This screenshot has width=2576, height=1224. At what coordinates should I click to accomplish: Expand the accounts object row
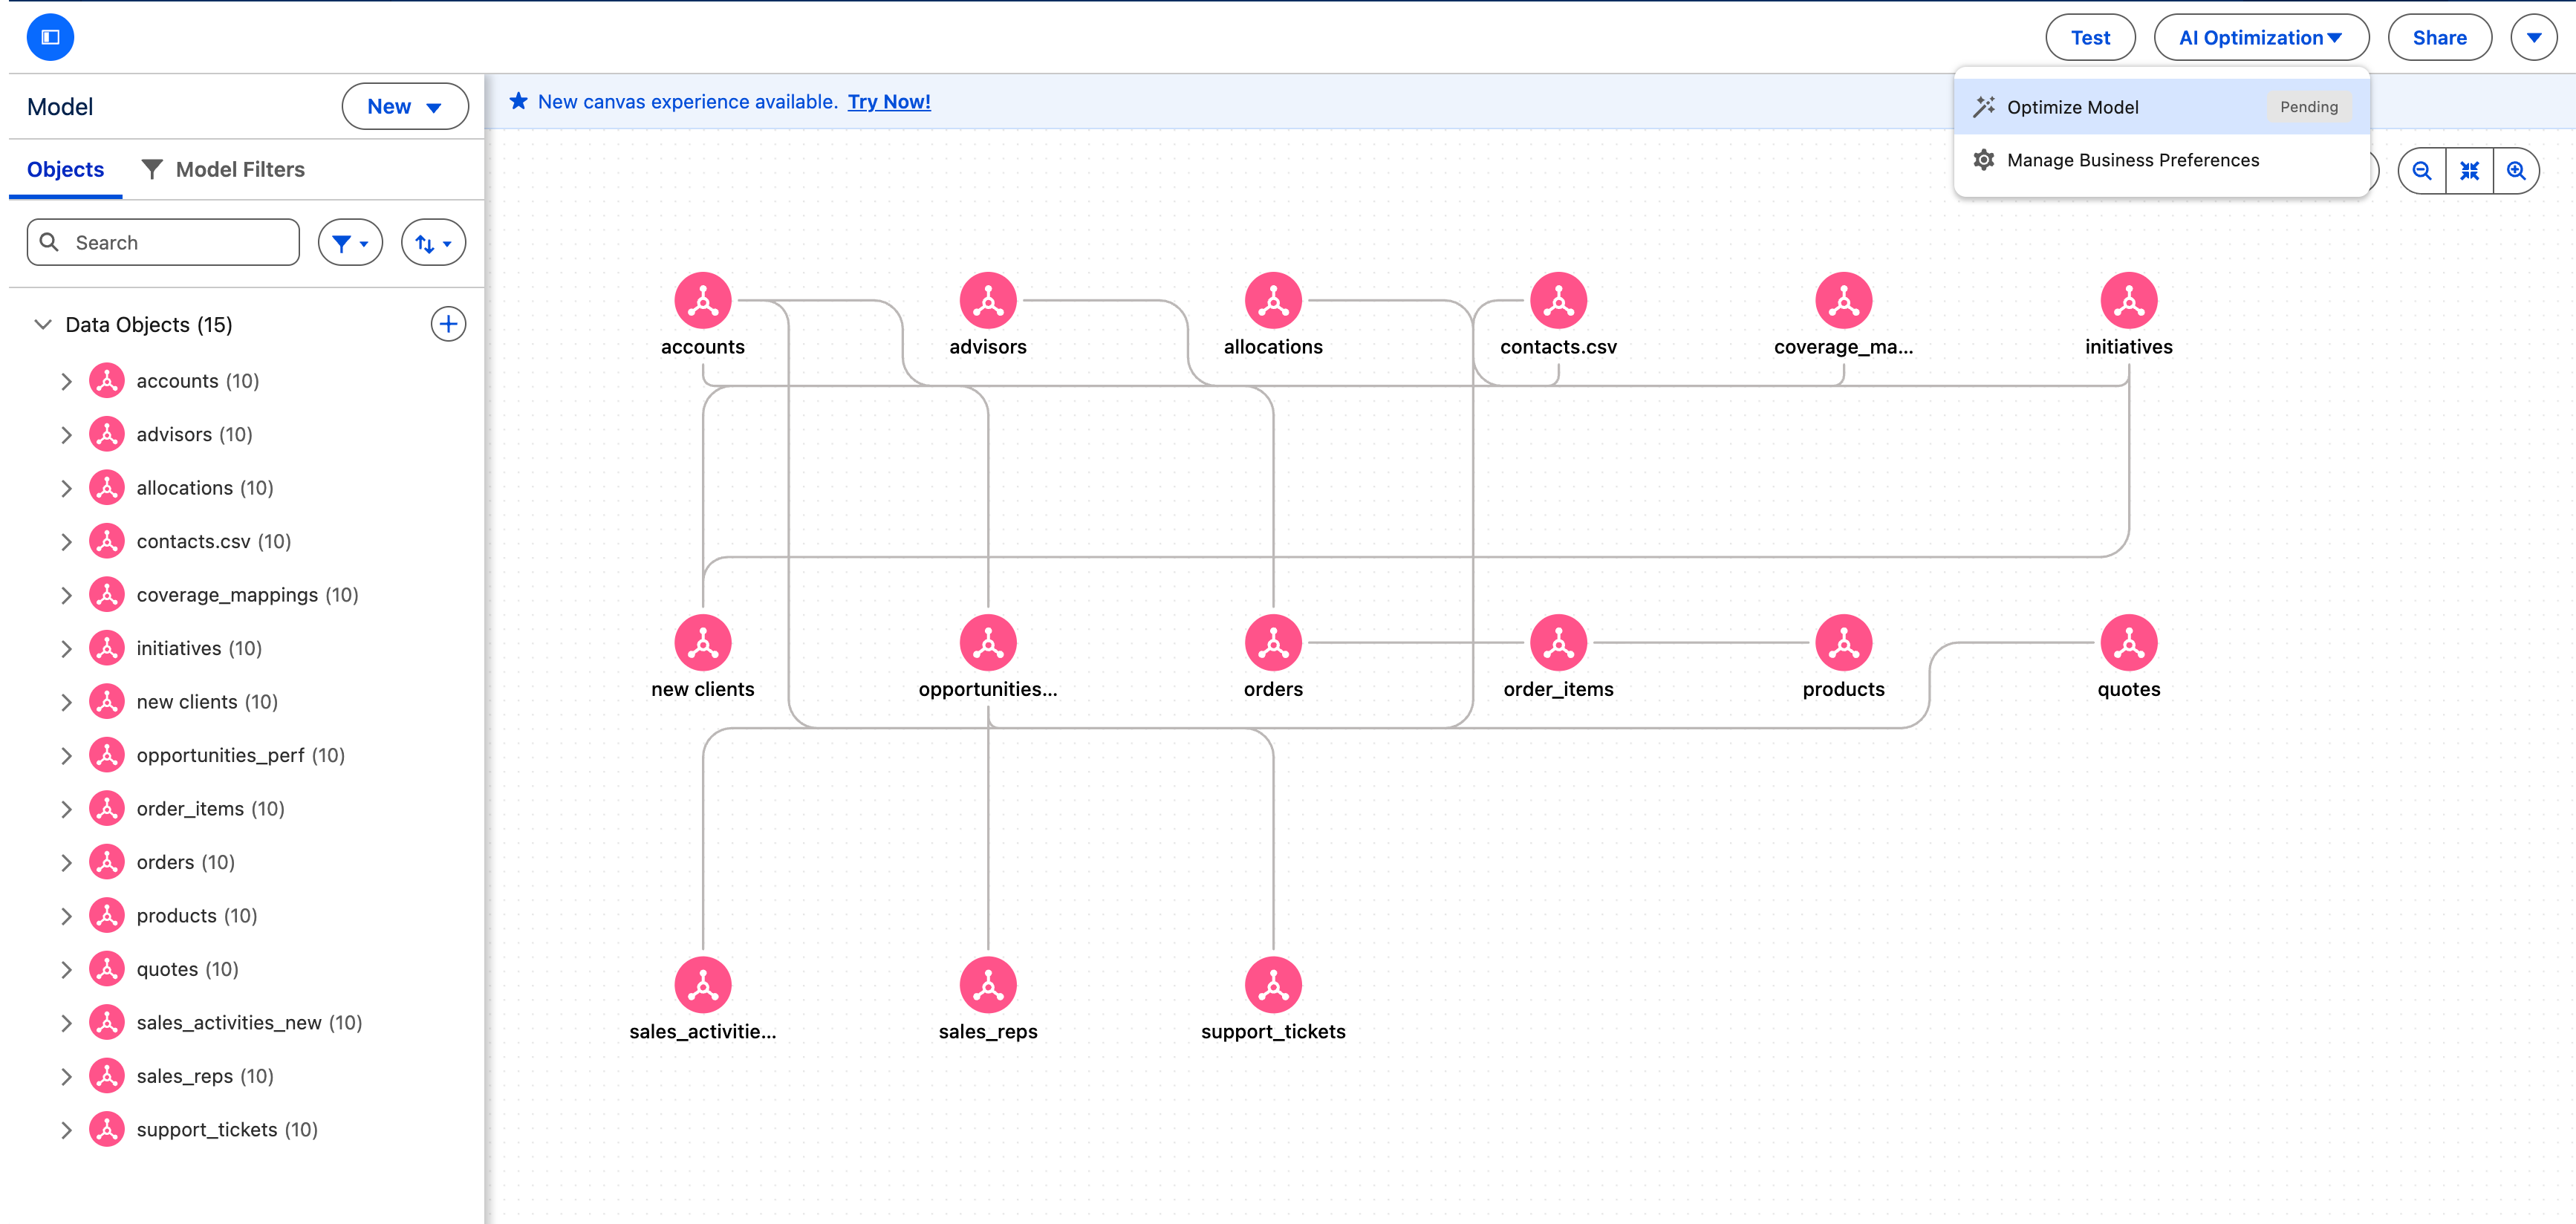pos(66,381)
